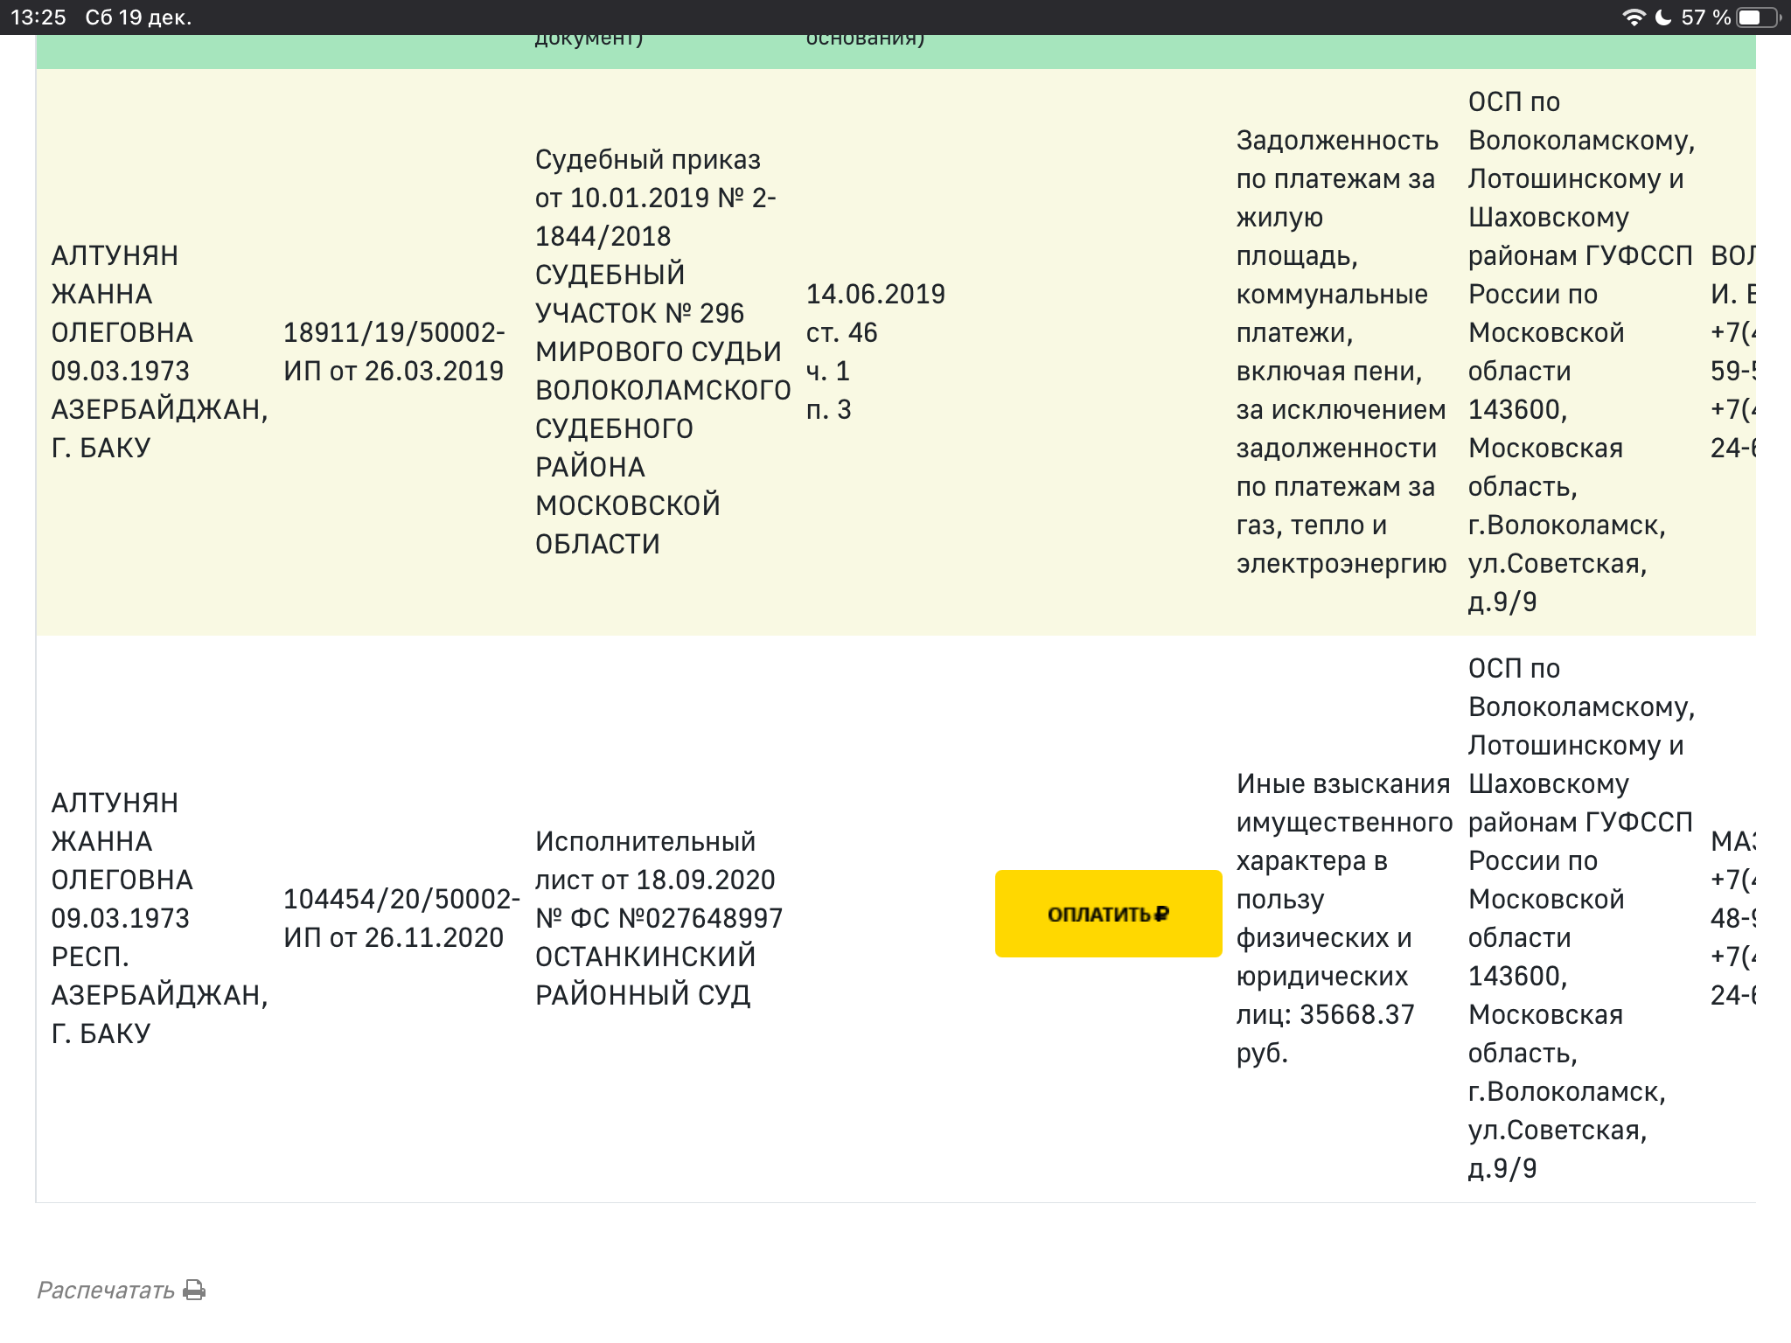The height and width of the screenshot is (1343, 1791).
Task: Click the Распечатать print link
Action: 106,1291
